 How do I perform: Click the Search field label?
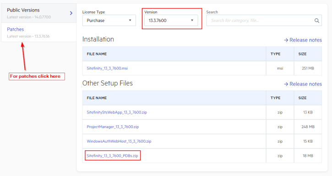click(x=212, y=12)
